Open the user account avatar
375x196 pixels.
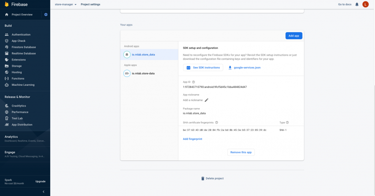[365, 4]
